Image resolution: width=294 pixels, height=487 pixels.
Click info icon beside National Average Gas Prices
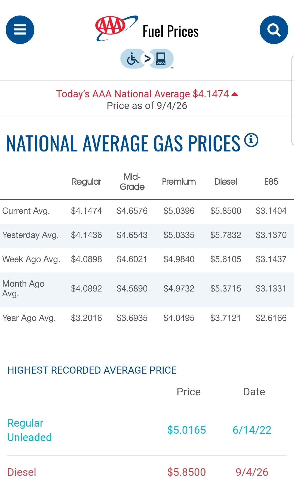tap(251, 140)
